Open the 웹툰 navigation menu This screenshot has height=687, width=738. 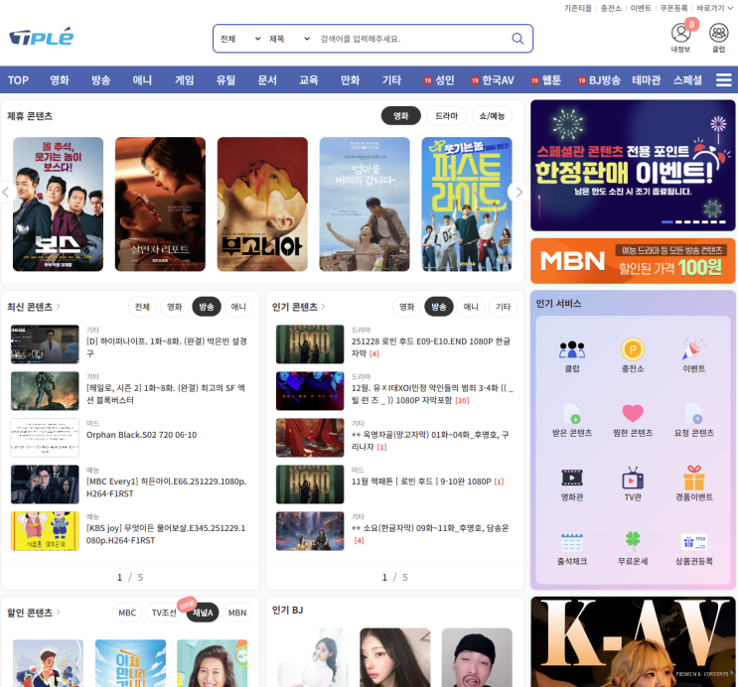(546, 80)
